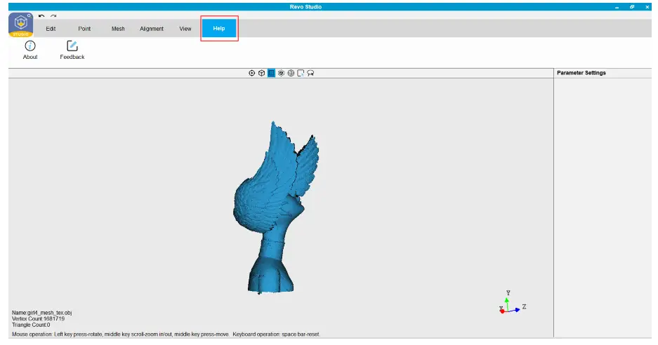This screenshot has width=658, height=345.
Task: Click the Revo Studio title bar text
Action: (x=305, y=7)
